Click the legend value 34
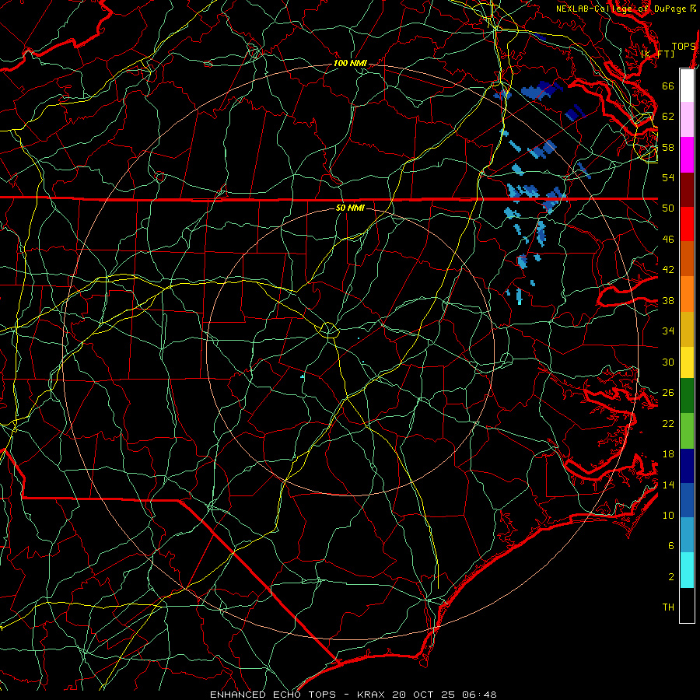The width and height of the screenshot is (700, 700). 668,331
